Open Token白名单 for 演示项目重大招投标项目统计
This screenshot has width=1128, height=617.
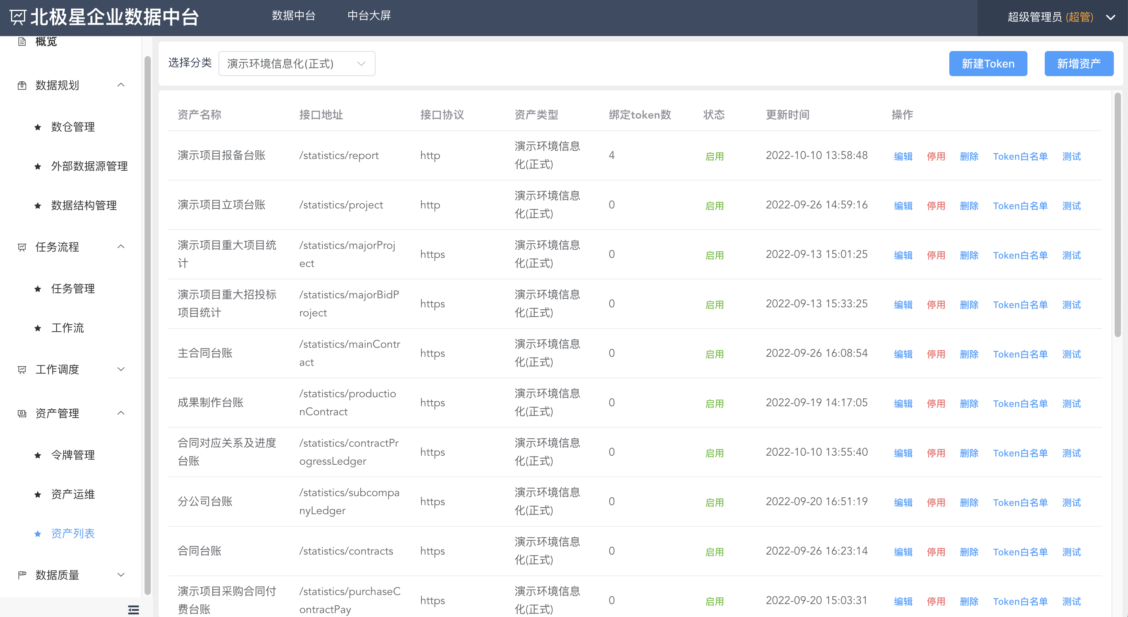click(x=1020, y=305)
